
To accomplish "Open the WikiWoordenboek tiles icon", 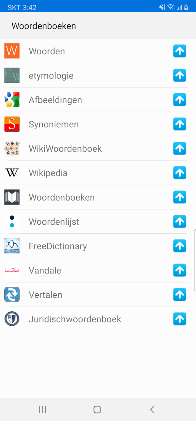I will (x=12, y=148).
